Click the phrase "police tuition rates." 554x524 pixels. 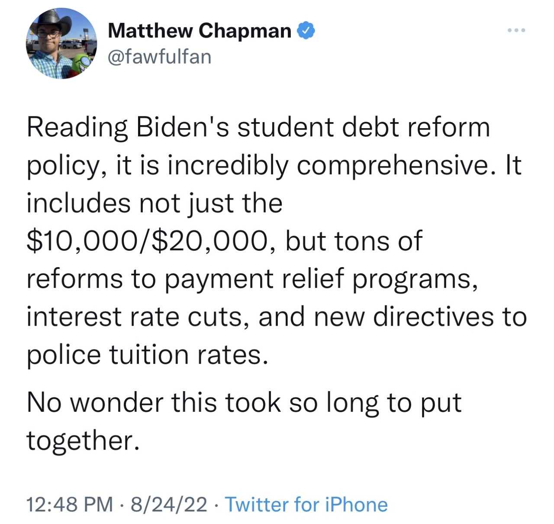tap(145, 355)
